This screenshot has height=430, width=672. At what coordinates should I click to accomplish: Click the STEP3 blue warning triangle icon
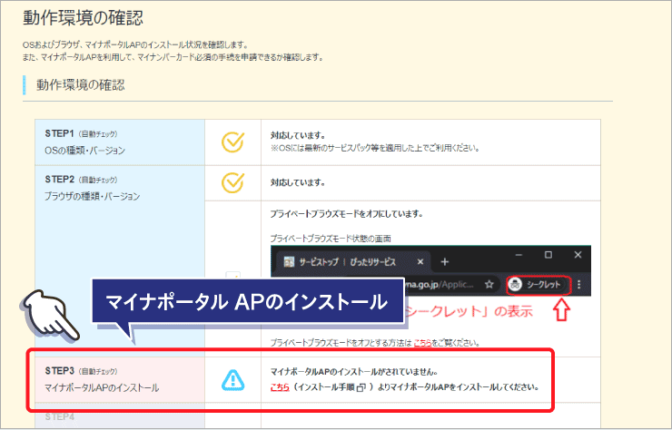pos(232,380)
